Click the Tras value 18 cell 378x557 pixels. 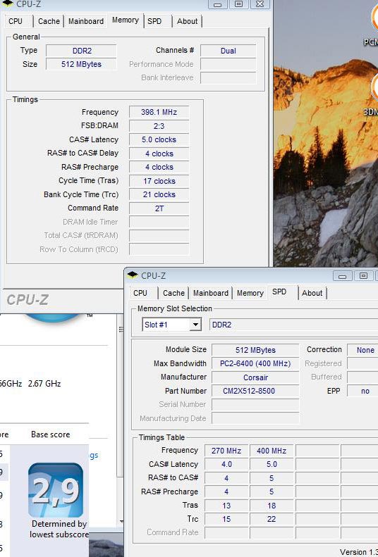coord(272,506)
